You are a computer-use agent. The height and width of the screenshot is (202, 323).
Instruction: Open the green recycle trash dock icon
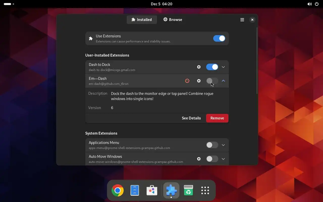188,190
